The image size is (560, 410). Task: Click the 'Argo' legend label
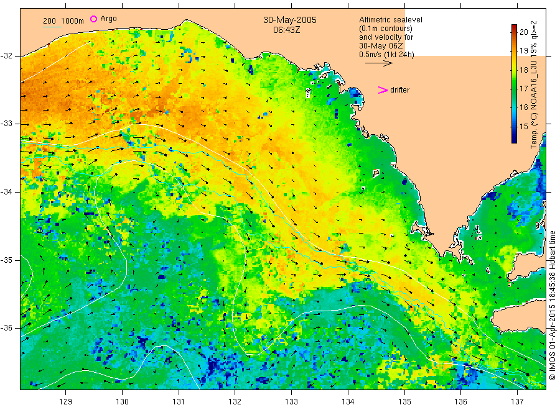point(108,19)
